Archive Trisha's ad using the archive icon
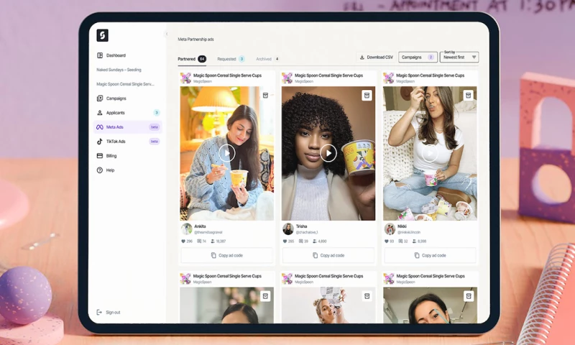Image resolution: width=575 pixels, height=345 pixels. [x=367, y=95]
